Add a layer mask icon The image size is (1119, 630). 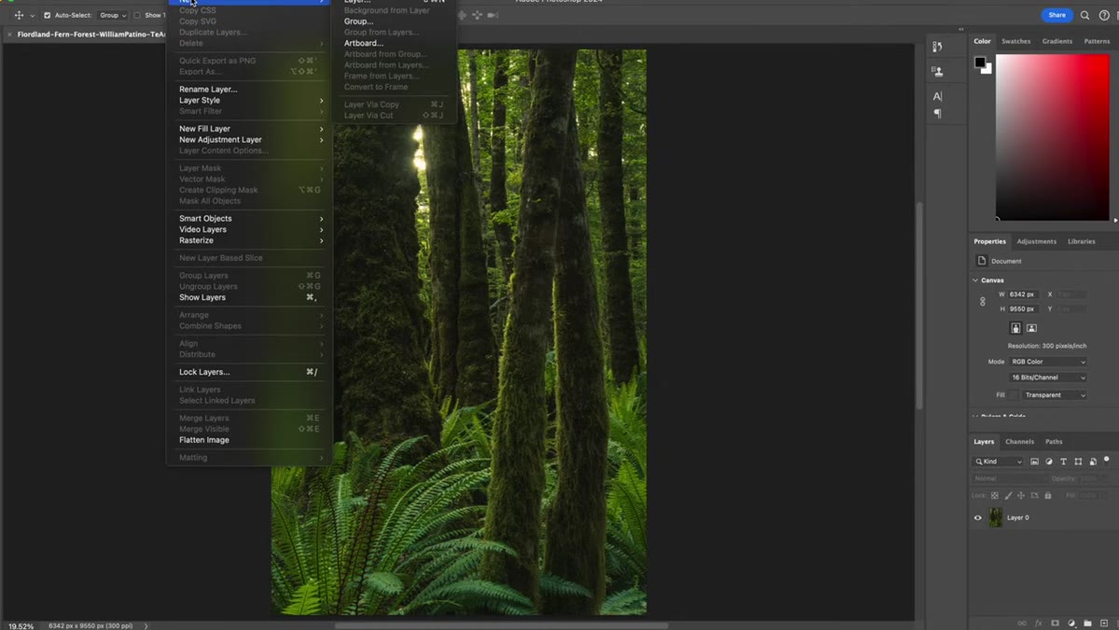pyautogui.click(x=1055, y=623)
